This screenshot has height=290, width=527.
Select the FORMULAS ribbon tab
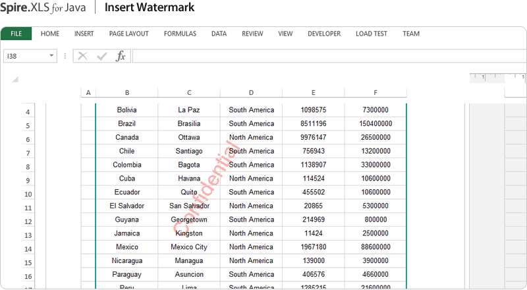180,34
